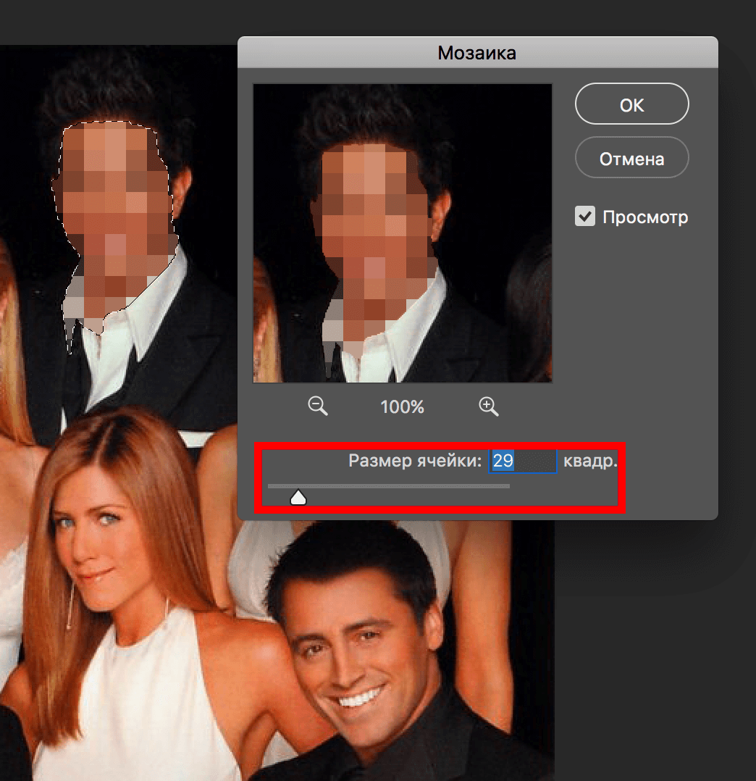Click the квадр. unit label

point(590,461)
